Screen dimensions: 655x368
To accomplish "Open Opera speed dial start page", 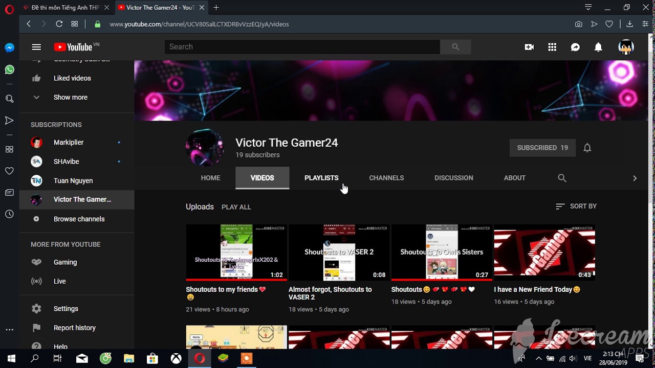I will coord(75,24).
